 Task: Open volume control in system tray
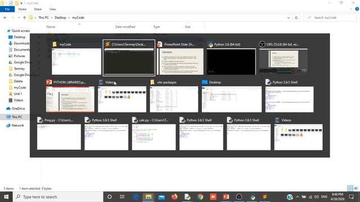click(x=316, y=197)
